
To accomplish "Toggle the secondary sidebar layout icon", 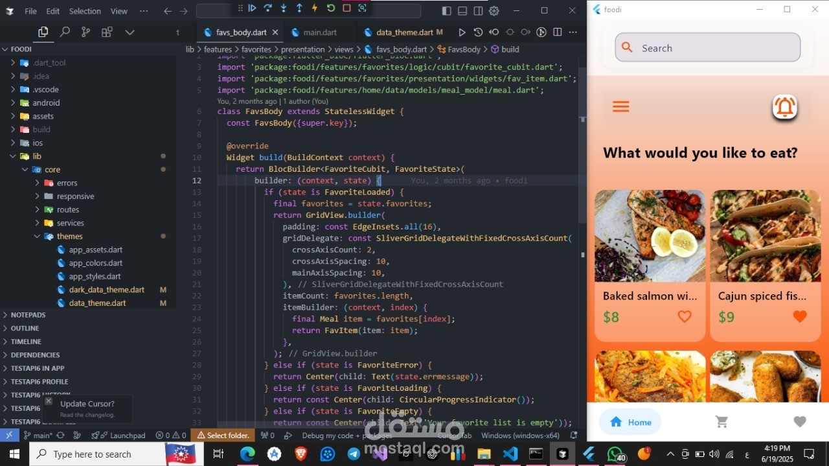I will coord(478,10).
